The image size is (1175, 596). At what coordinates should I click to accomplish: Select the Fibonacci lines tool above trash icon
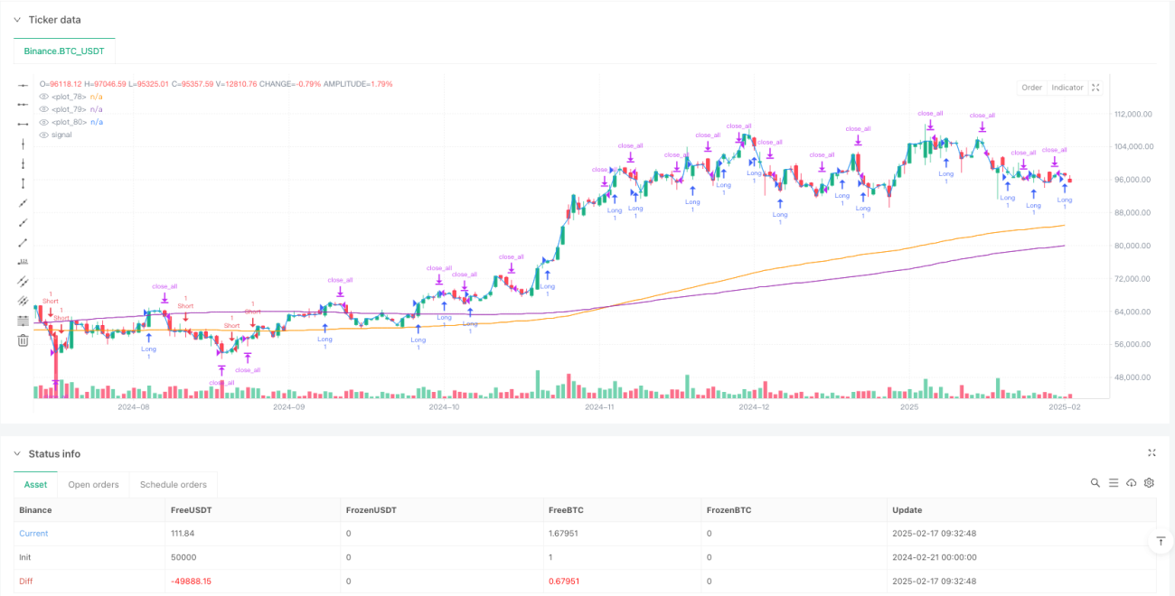(23, 321)
